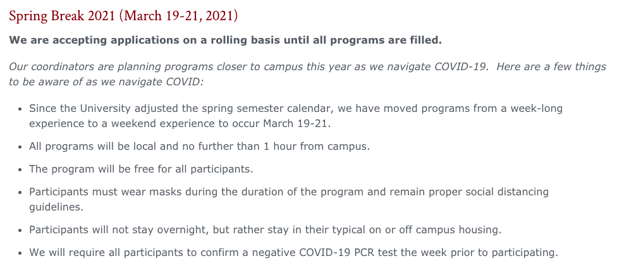Click the bullet dot before 'All programs will be local'
Viewport: 617px width, 268px height.
point(20,147)
